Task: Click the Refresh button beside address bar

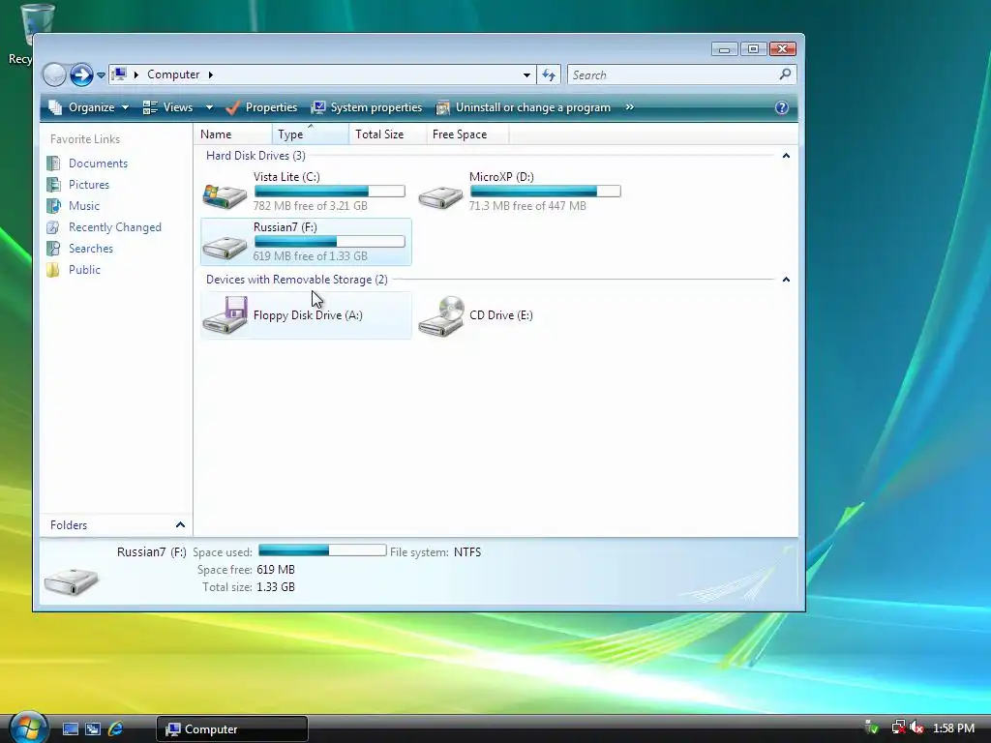Action: 549,75
